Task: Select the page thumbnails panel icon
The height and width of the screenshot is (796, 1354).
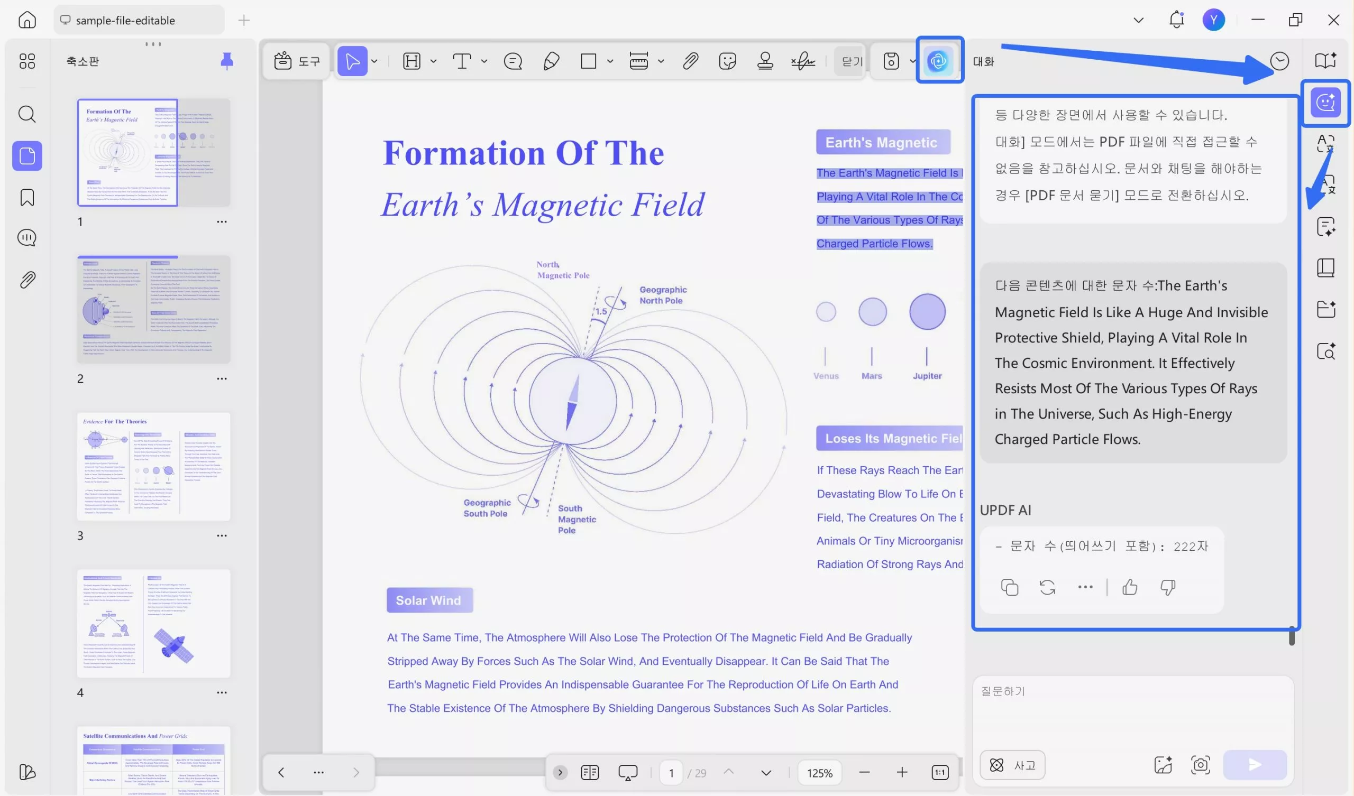Action: tap(27, 156)
